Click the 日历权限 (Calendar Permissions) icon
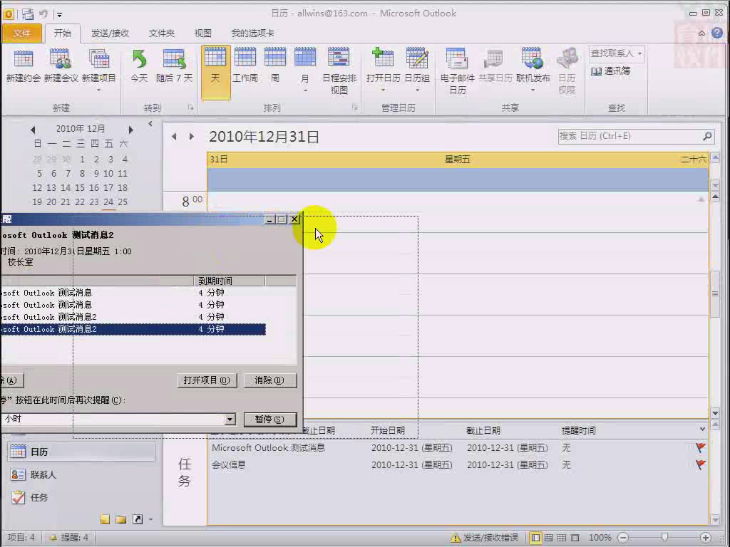The width and height of the screenshot is (730, 547). (x=567, y=71)
